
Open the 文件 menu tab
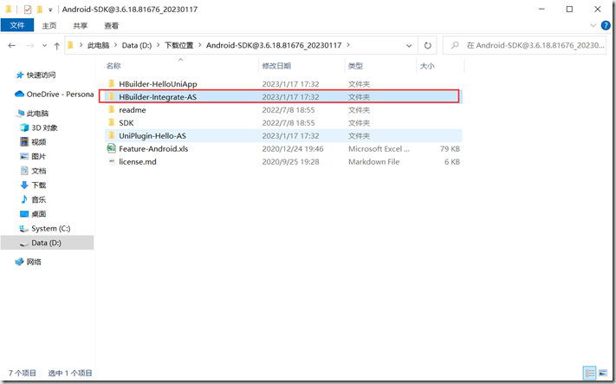[16, 26]
